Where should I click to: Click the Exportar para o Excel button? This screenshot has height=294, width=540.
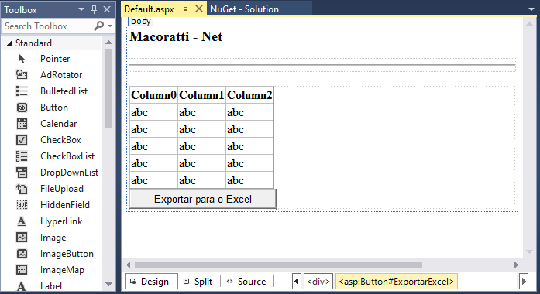click(203, 199)
